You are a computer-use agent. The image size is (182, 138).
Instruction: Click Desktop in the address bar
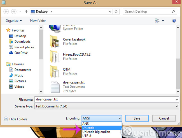click(x=42, y=11)
